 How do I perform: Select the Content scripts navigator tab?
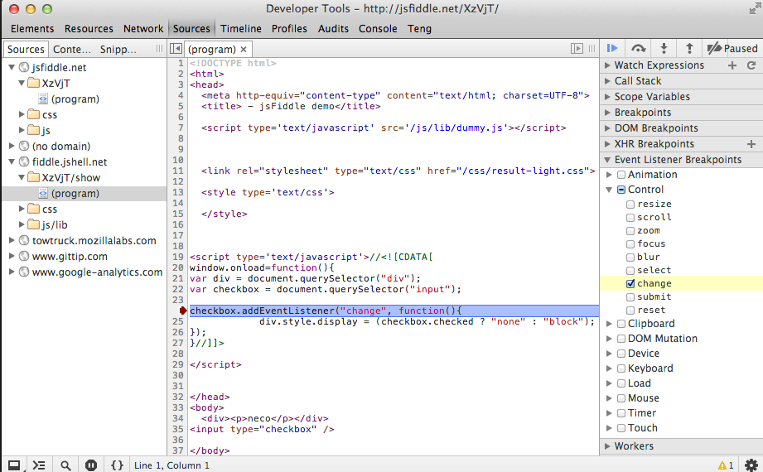pos(72,49)
